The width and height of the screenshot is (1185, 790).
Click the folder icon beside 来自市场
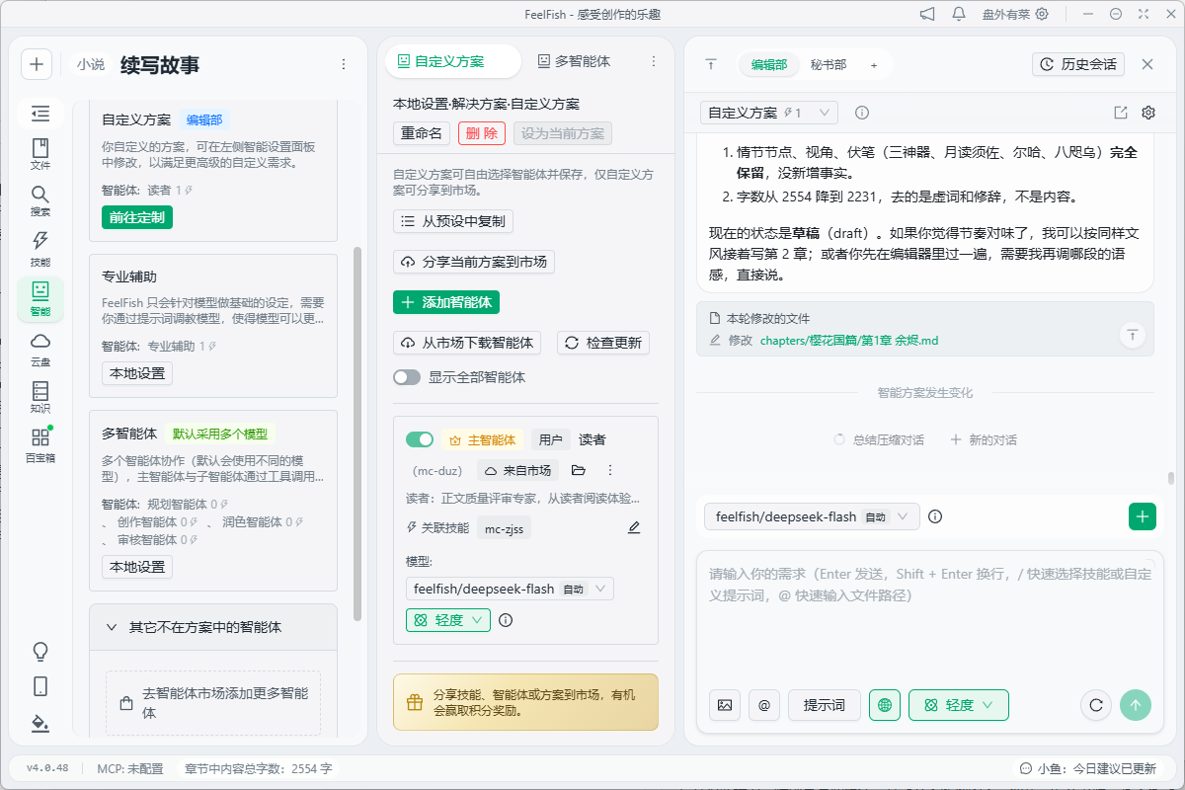579,470
